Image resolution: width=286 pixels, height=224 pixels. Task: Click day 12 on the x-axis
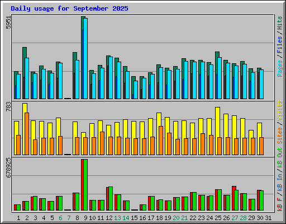(109, 218)
